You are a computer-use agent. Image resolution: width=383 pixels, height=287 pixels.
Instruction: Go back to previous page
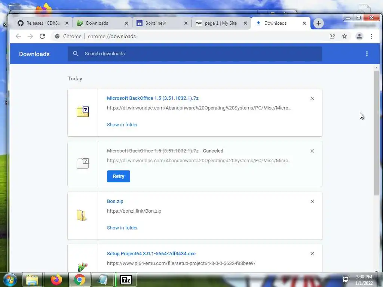coord(18,36)
